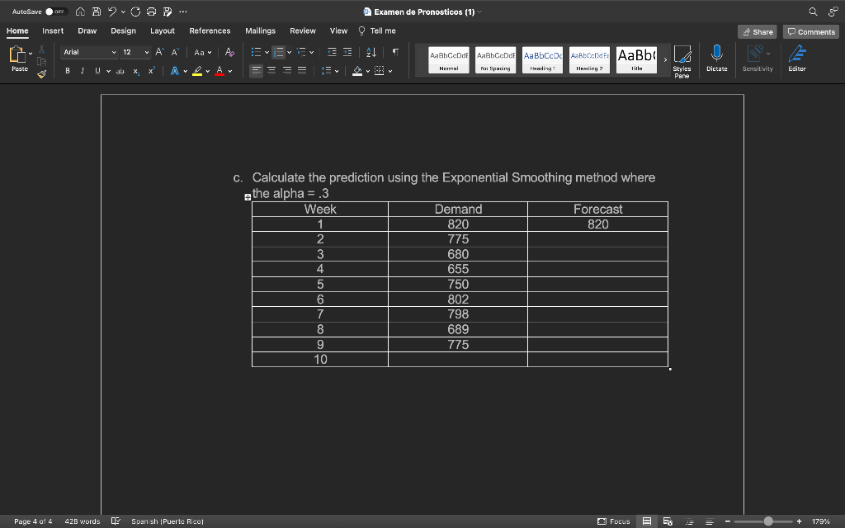
Task: Click the Share button
Action: [757, 31]
